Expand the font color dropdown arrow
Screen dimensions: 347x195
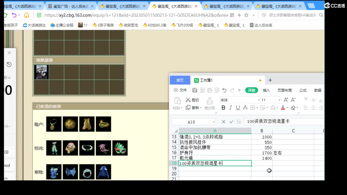pos(287,108)
